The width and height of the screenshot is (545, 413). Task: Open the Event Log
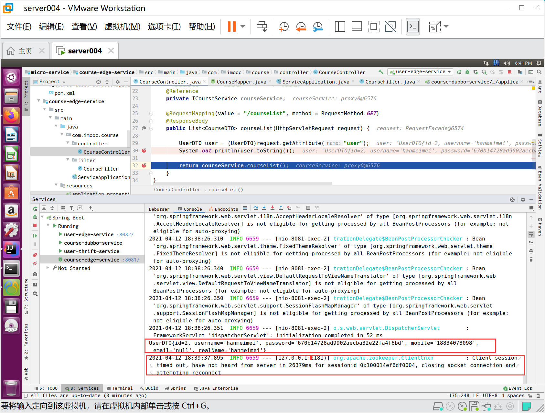[518, 388]
